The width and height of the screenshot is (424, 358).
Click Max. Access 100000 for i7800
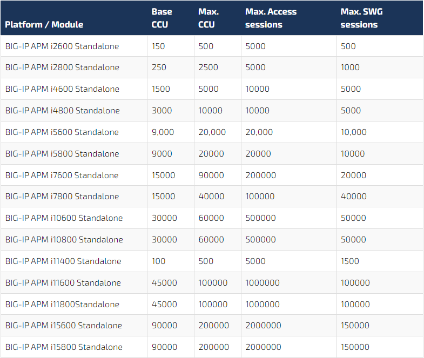coord(260,197)
